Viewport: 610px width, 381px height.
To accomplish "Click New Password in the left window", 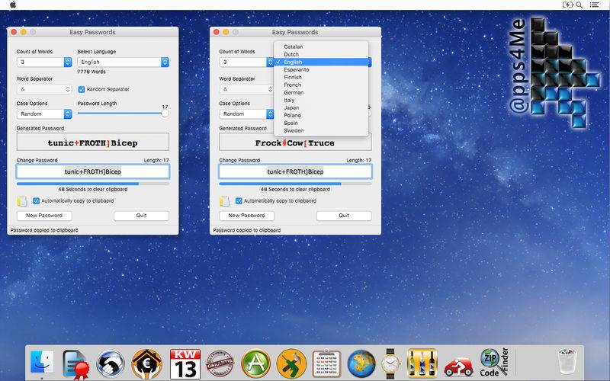I will [44, 216].
